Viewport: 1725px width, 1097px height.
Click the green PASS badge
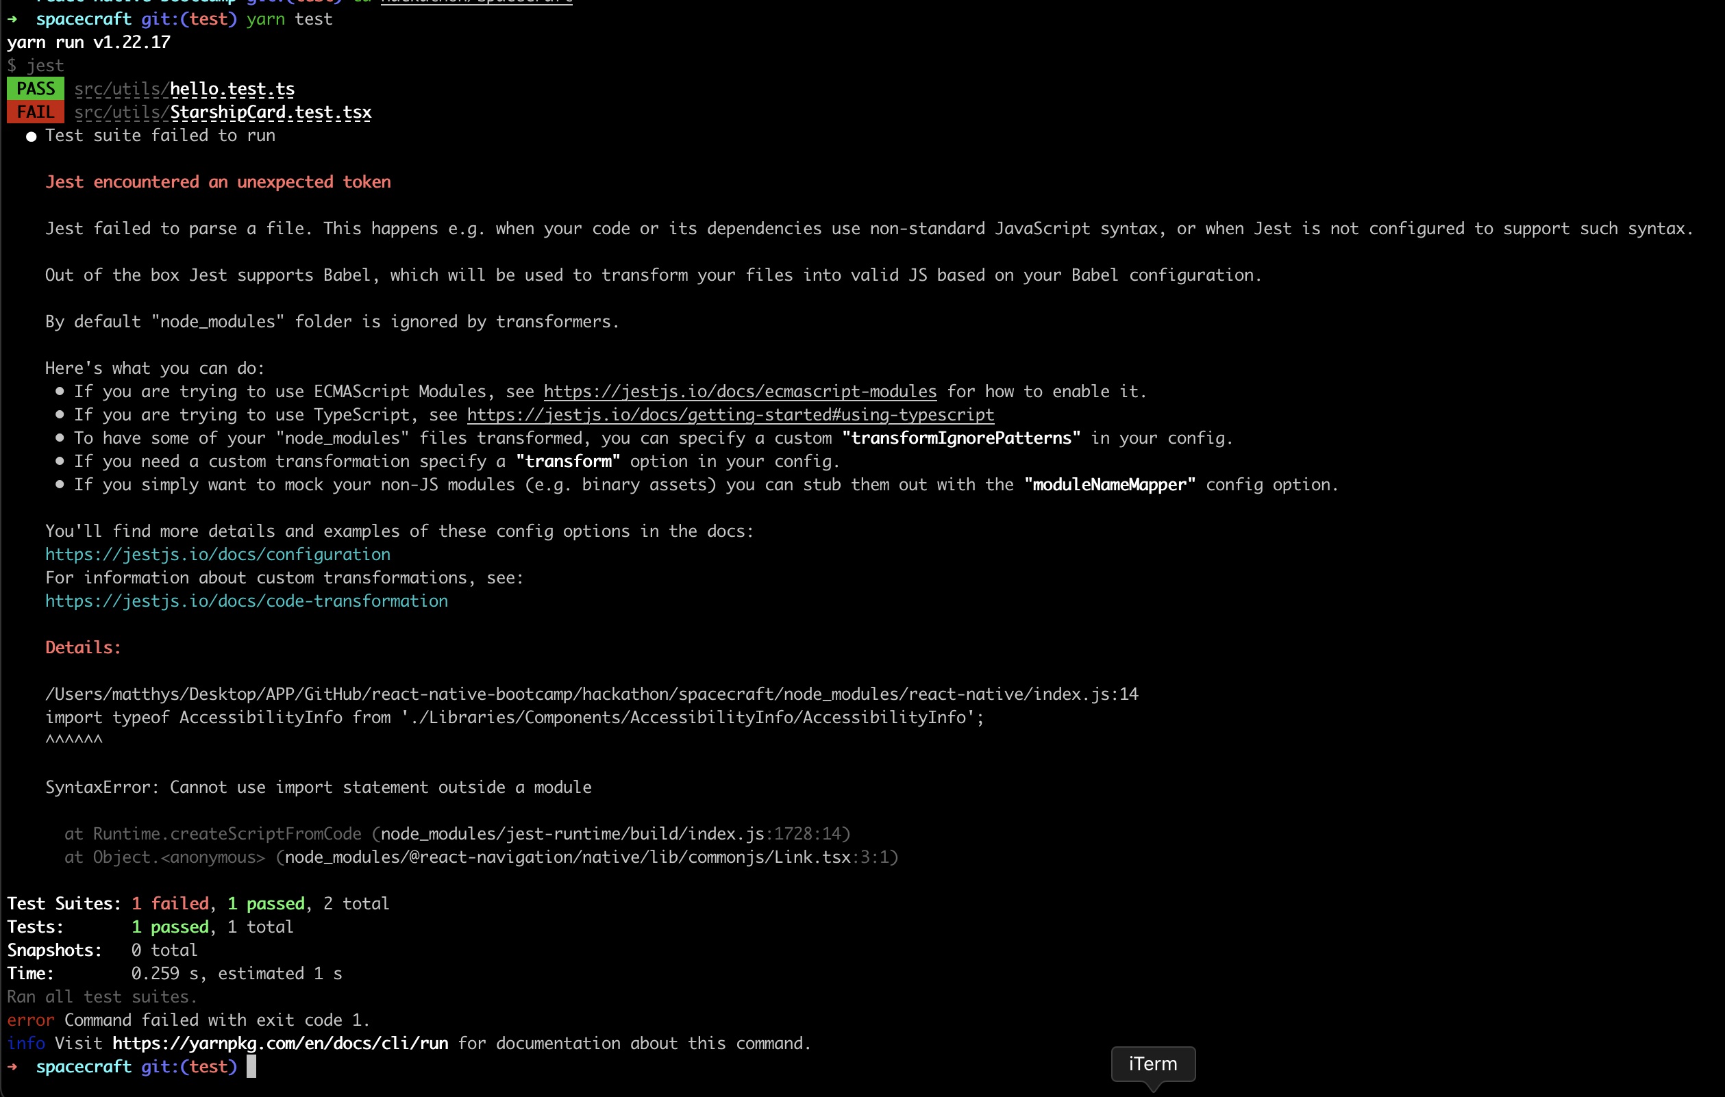pos(35,89)
